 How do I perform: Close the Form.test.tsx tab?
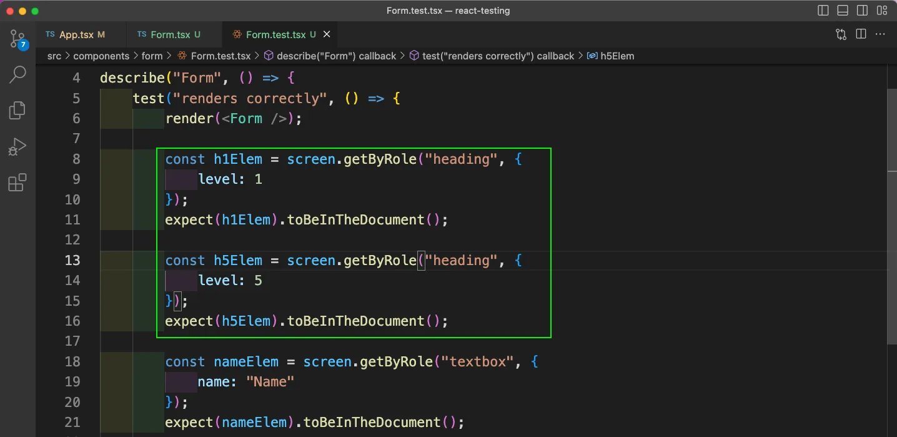pos(327,34)
